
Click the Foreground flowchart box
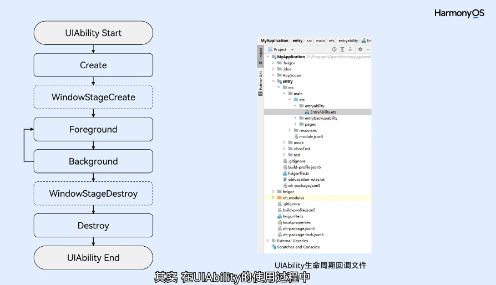[93, 129]
